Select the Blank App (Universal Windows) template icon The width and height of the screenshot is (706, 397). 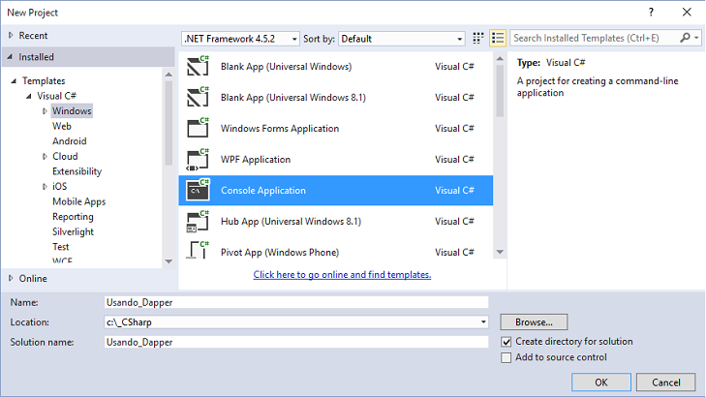pyautogui.click(x=199, y=66)
